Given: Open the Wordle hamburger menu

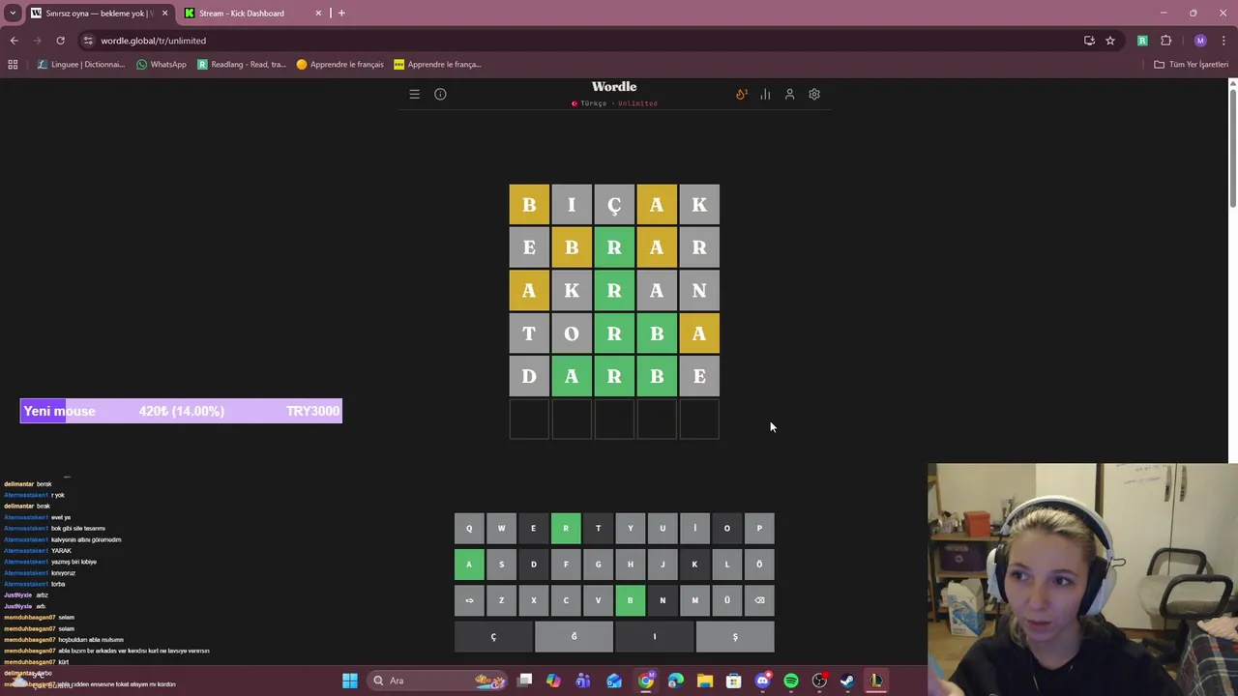Looking at the screenshot, I should (x=414, y=94).
